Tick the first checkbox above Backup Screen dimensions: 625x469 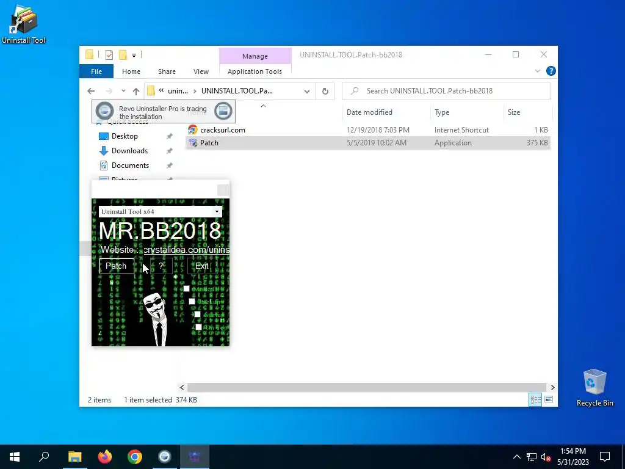tap(187, 288)
